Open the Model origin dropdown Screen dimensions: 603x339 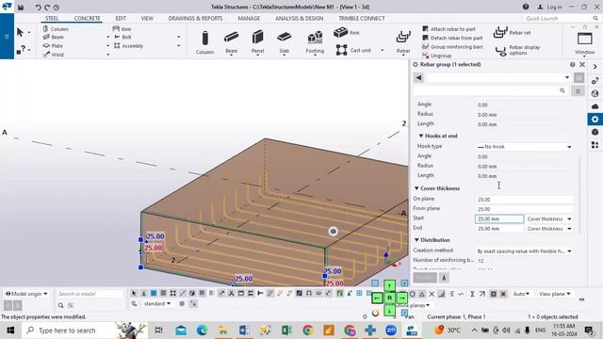27,294
